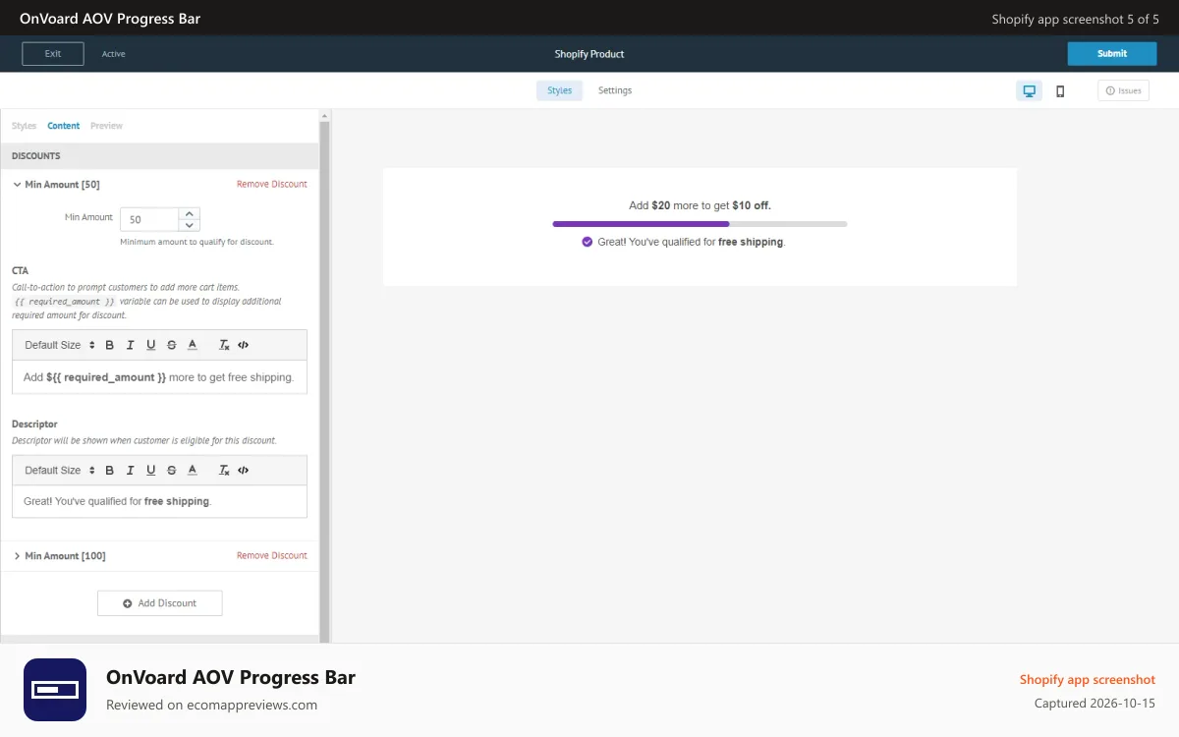Open the CTA Default Size dropdown
This screenshot has height=737, width=1179.
click(x=60, y=345)
